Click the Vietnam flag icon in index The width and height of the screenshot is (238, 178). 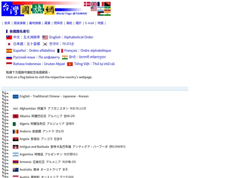[70, 64]
